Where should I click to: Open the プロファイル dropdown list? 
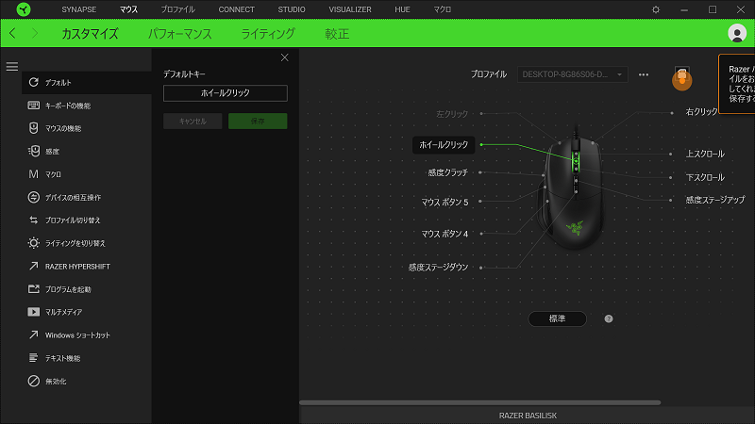click(x=573, y=74)
